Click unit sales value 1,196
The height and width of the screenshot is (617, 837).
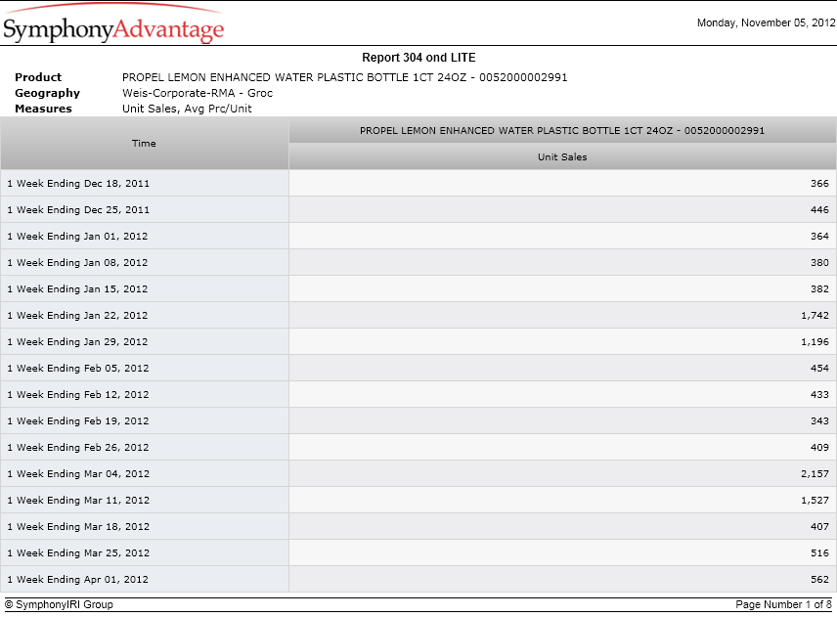click(x=815, y=341)
